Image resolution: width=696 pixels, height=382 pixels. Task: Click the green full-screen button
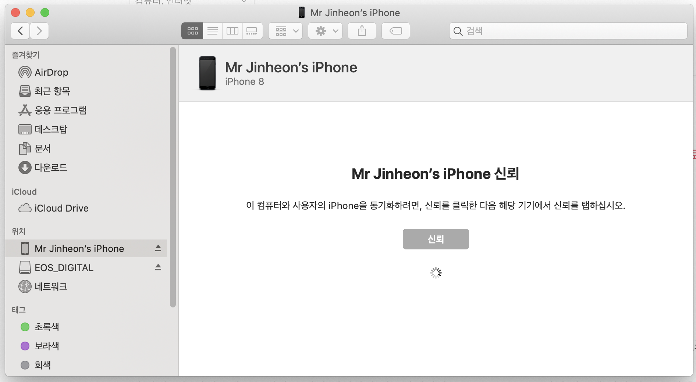click(x=45, y=12)
